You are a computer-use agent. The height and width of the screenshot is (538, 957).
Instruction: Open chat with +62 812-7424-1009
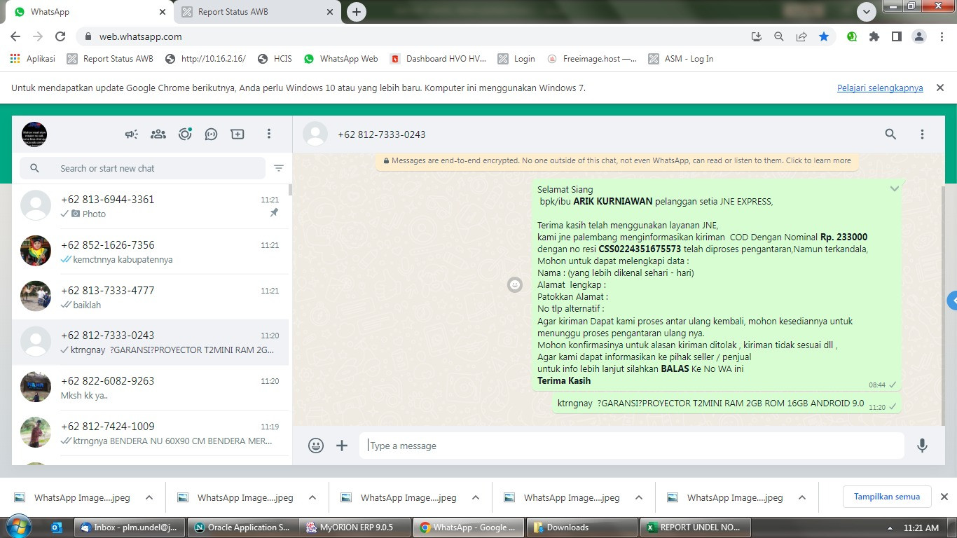(x=151, y=433)
